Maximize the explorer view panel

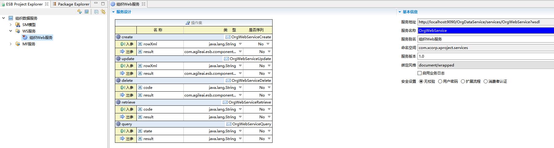click(103, 4)
